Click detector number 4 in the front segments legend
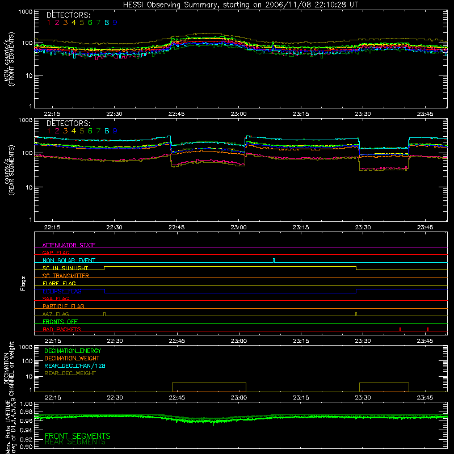Screen dimensions: 454x454 click(x=74, y=23)
